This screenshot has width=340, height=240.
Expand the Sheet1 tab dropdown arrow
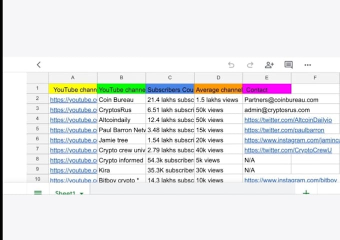point(81,193)
